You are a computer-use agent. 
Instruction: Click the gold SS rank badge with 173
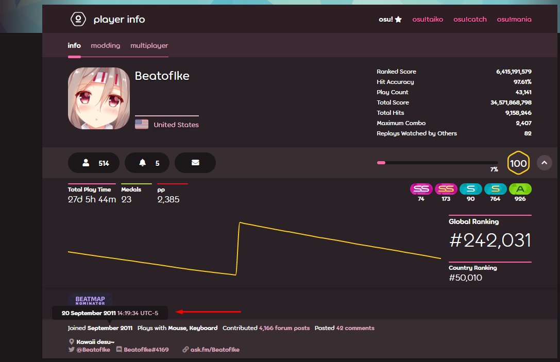[446, 189]
